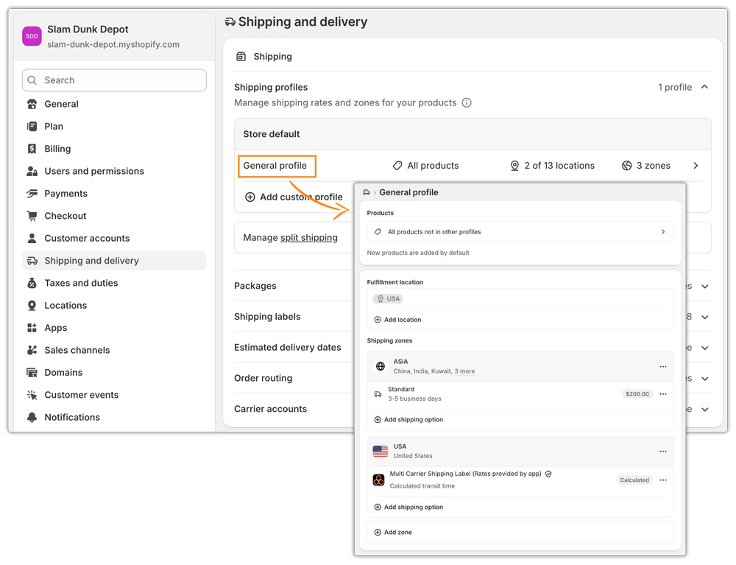Click the Domains icon in sidebar
Image resolution: width=736 pixels, height=565 pixels.
32,373
